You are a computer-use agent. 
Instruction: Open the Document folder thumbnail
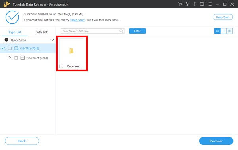[x=72, y=51]
